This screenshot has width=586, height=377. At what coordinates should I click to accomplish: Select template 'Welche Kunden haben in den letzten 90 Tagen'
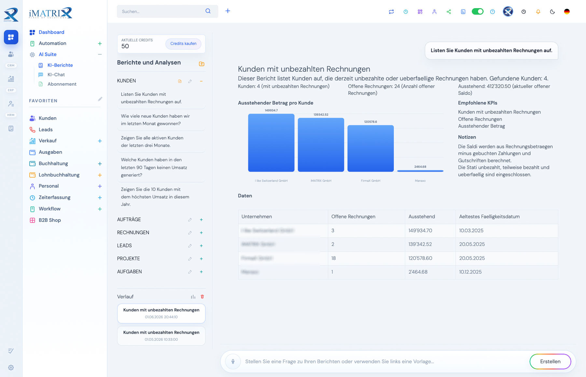click(161, 167)
